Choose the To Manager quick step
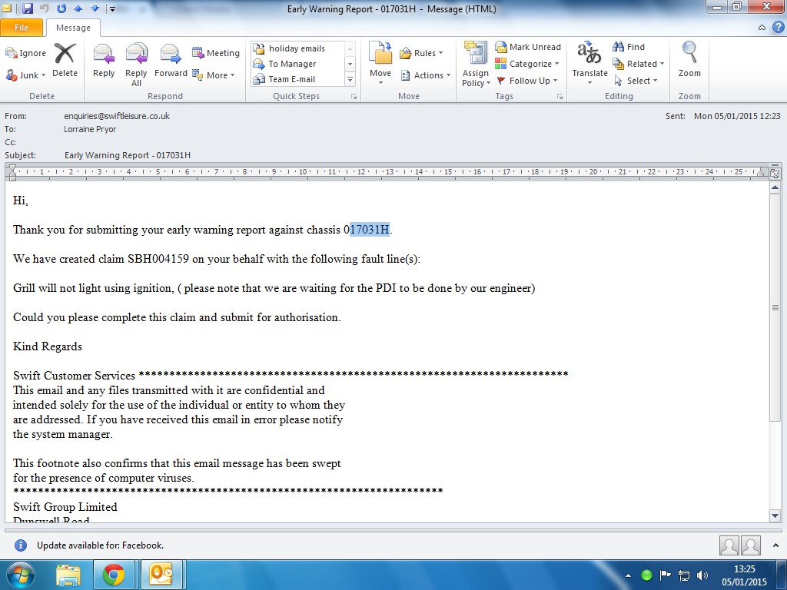This screenshot has width=787, height=590. (292, 64)
